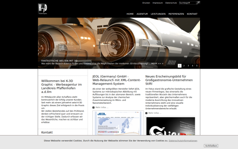Click FANTASTISCHE WELTEN MIT 3D caption title
The height and width of the screenshot is (149, 238).
point(59,61)
